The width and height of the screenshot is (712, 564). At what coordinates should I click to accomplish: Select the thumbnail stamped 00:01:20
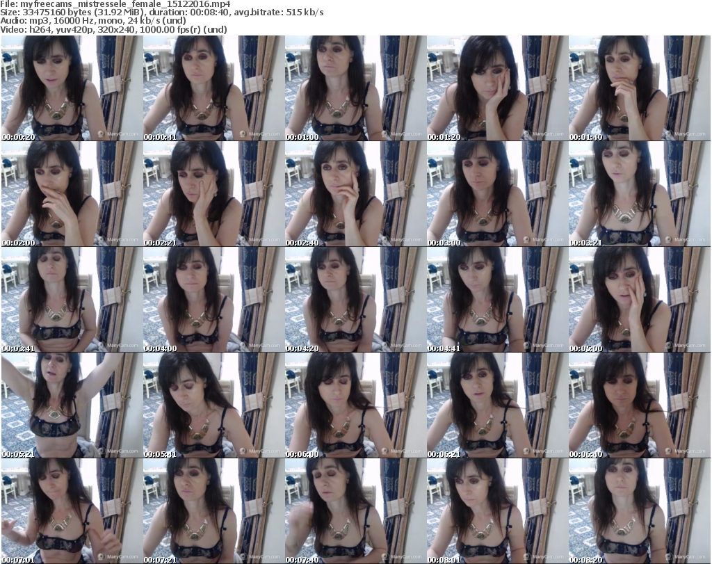tap(497, 88)
